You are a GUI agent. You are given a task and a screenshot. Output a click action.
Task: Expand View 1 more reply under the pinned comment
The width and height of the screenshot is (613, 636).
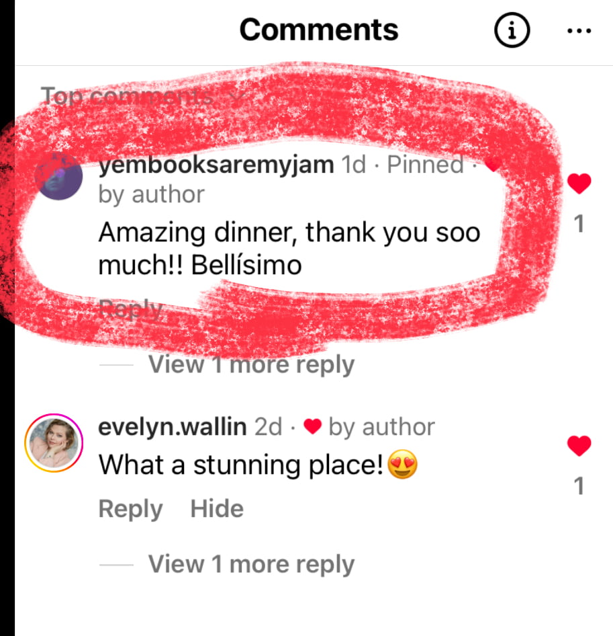pos(251,364)
